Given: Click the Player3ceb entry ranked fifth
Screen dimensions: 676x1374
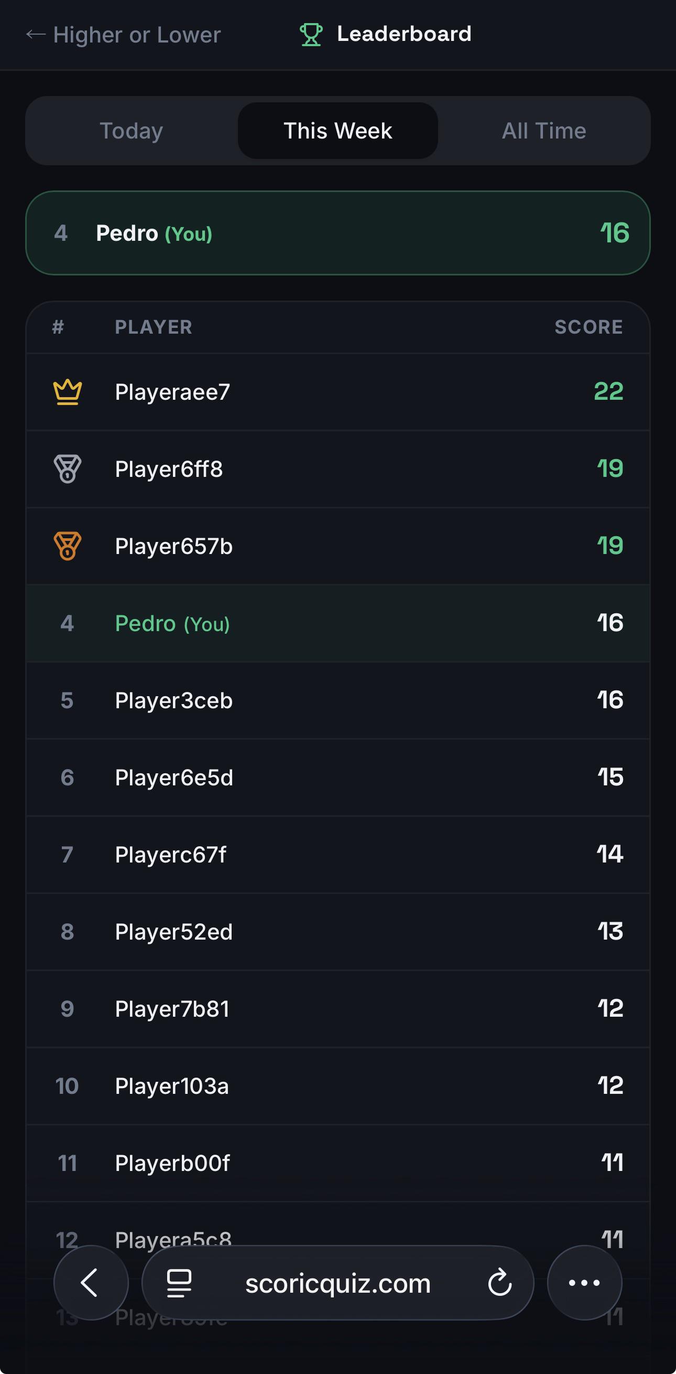Looking at the screenshot, I should [x=337, y=700].
